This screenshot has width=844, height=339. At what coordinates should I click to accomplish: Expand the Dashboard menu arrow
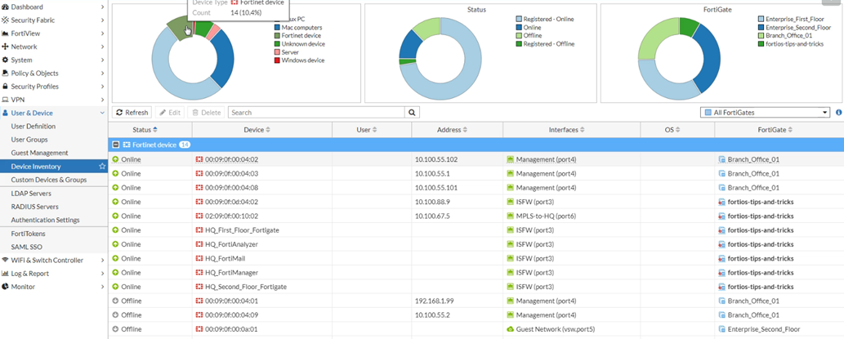pyautogui.click(x=102, y=7)
